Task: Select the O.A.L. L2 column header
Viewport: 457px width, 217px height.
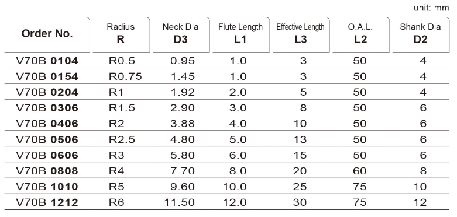Action: [360, 34]
